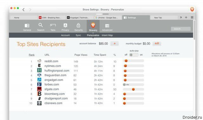Click the sfgate.com favicon
203x120 pixels.
coord(39,89)
